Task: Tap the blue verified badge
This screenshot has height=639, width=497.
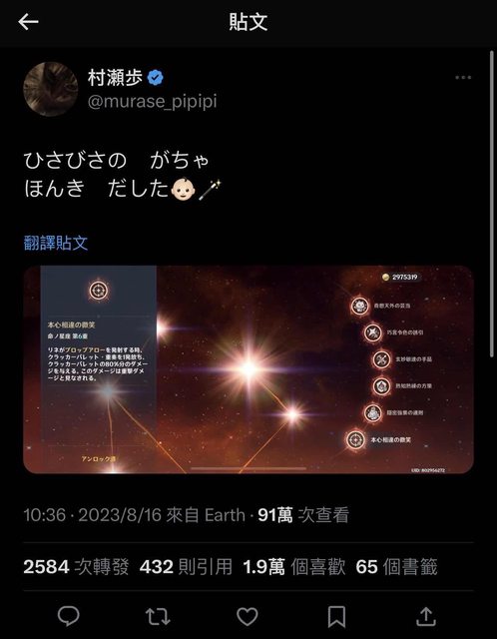Action: pos(156,78)
